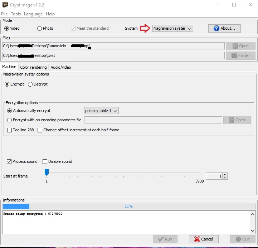Screen dimensions: 258x248
Task: Open the Tools menu
Action: point(16,14)
